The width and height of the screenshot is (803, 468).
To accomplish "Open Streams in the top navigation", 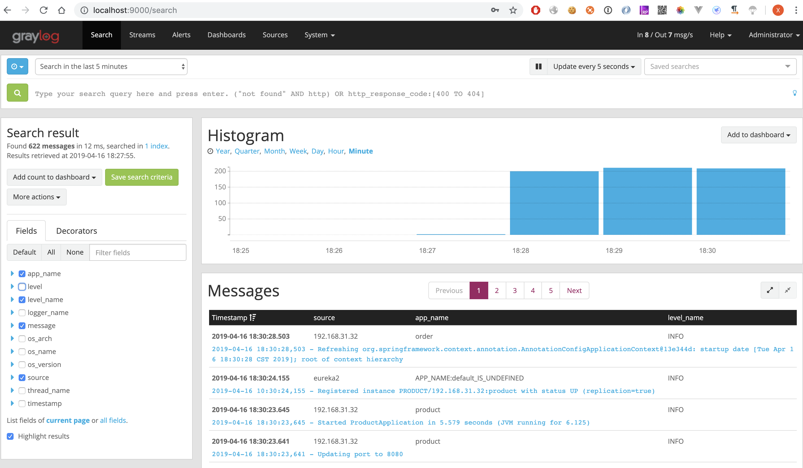I will point(142,35).
